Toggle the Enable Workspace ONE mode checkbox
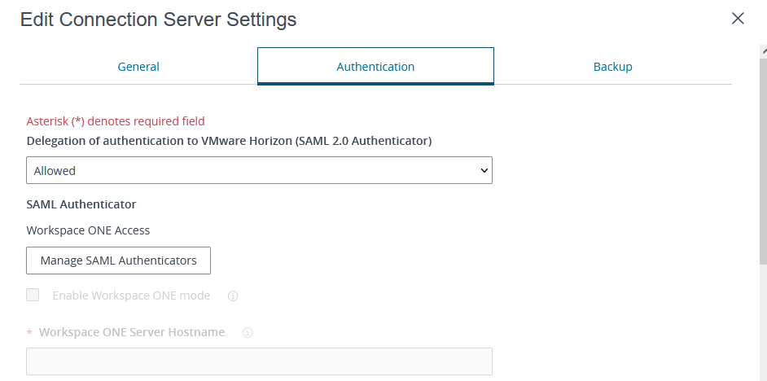767x381 pixels. click(33, 296)
